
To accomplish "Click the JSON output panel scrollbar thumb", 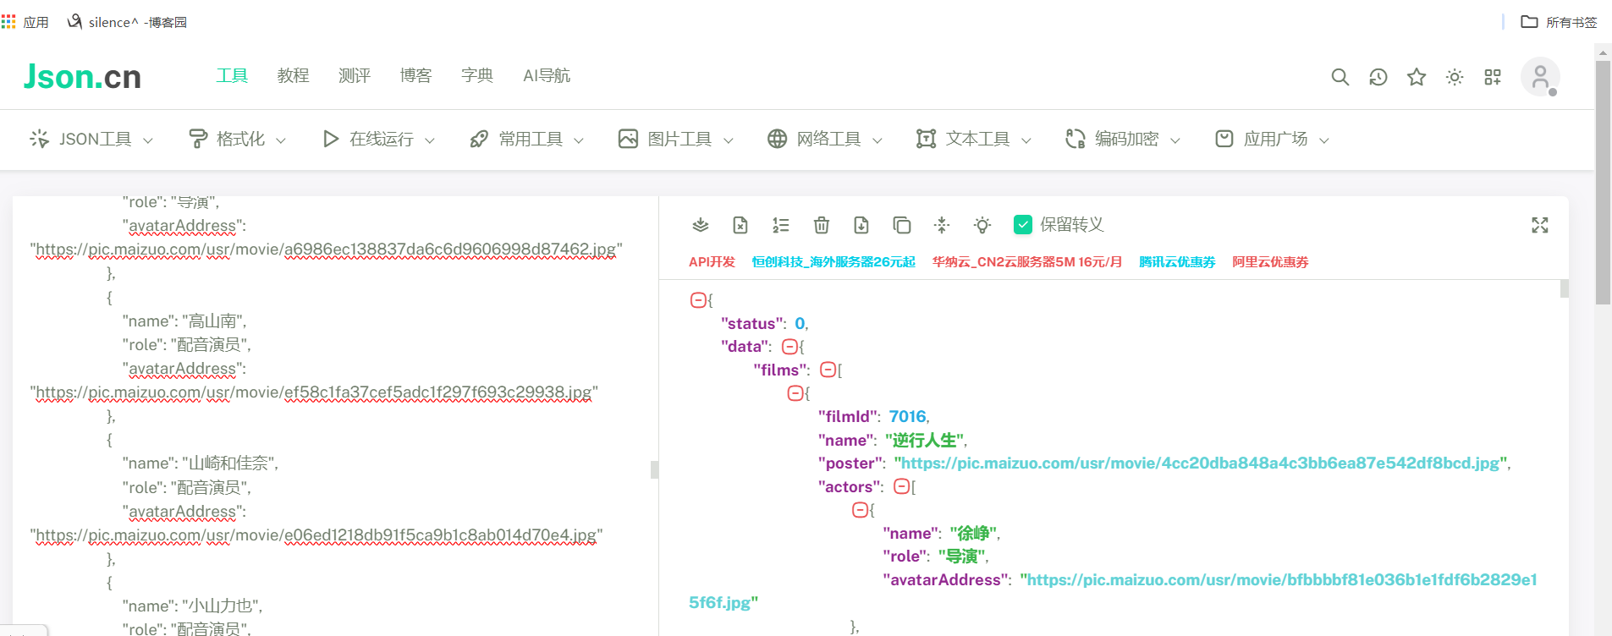I will (1565, 288).
